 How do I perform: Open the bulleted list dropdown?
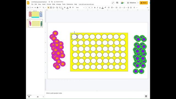[122, 7]
